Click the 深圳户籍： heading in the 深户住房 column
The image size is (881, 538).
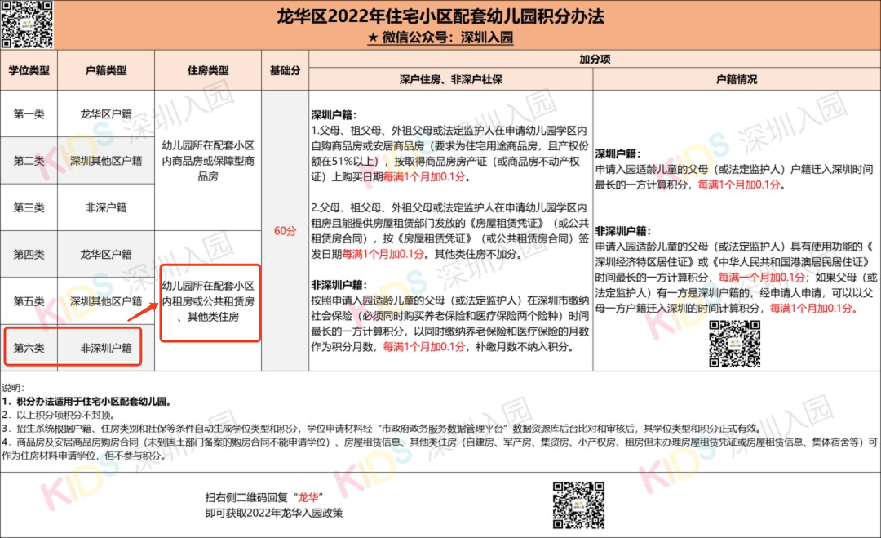[334, 114]
